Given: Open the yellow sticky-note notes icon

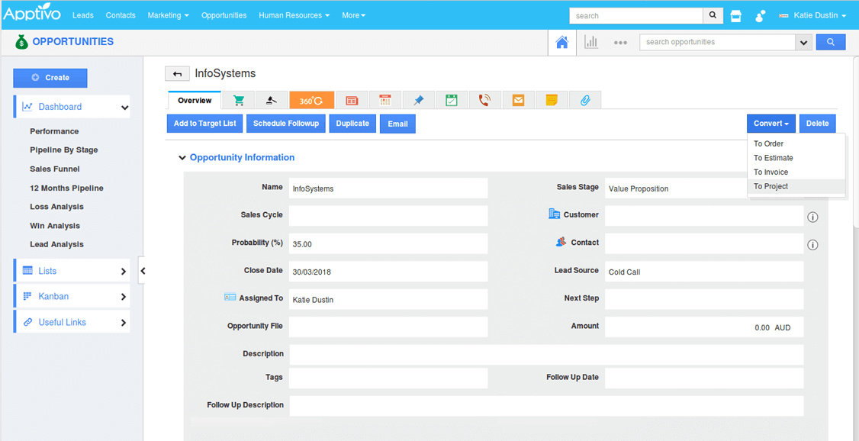Looking at the screenshot, I should pos(552,100).
